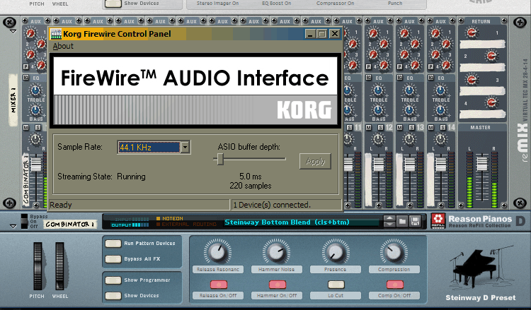Click Show Devices button on the upper Combinator
The width and height of the screenshot is (531, 310).
113,4
